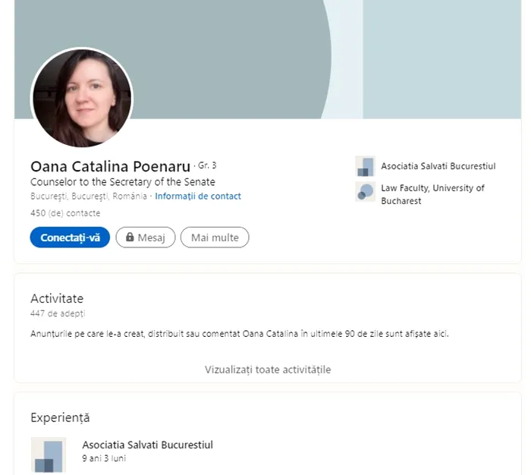Click the Law Faculty logo icon
Screen dimensions: 531x475
(x=365, y=192)
